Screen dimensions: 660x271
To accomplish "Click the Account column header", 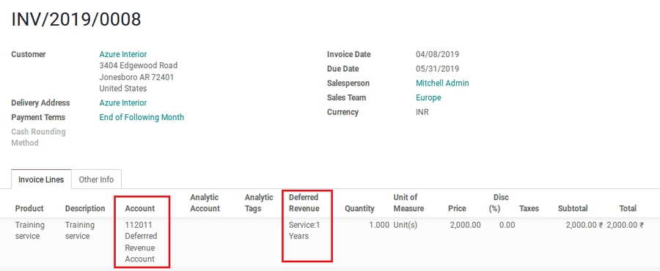I will [x=140, y=209].
